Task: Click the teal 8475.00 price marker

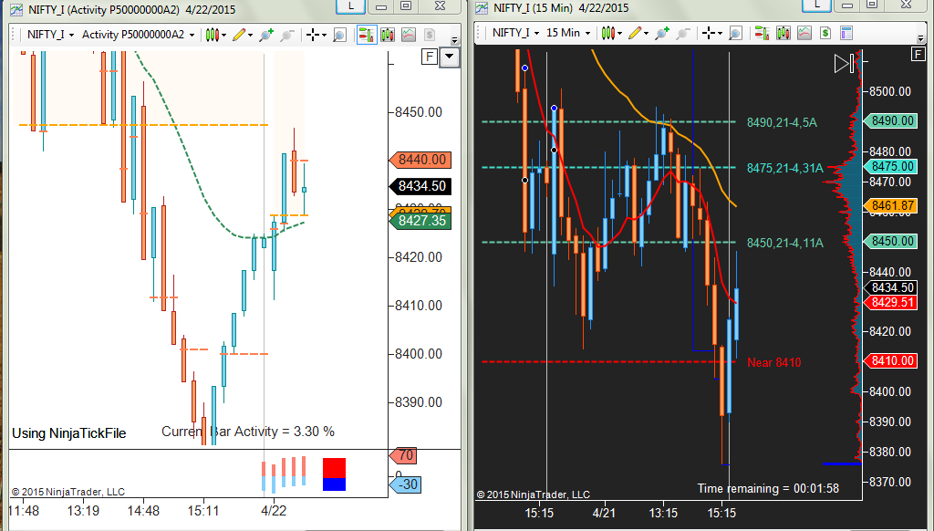Action: 890,166
